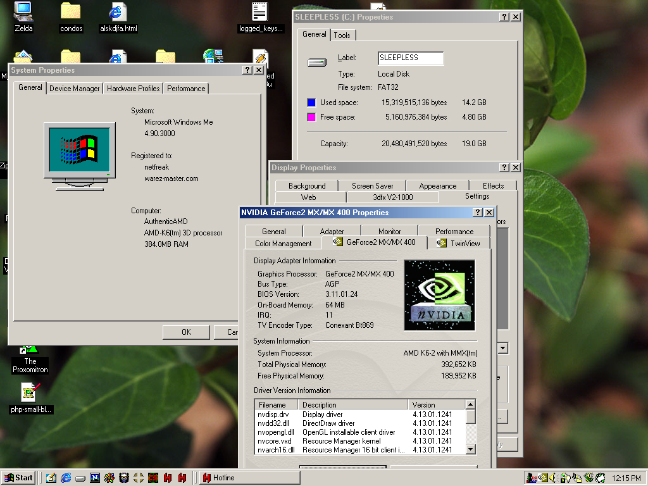Open the php-small-bl... desktop file
The image size is (648, 486).
30,397
